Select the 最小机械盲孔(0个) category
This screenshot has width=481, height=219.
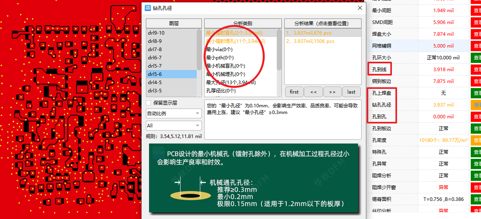coord(240,66)
